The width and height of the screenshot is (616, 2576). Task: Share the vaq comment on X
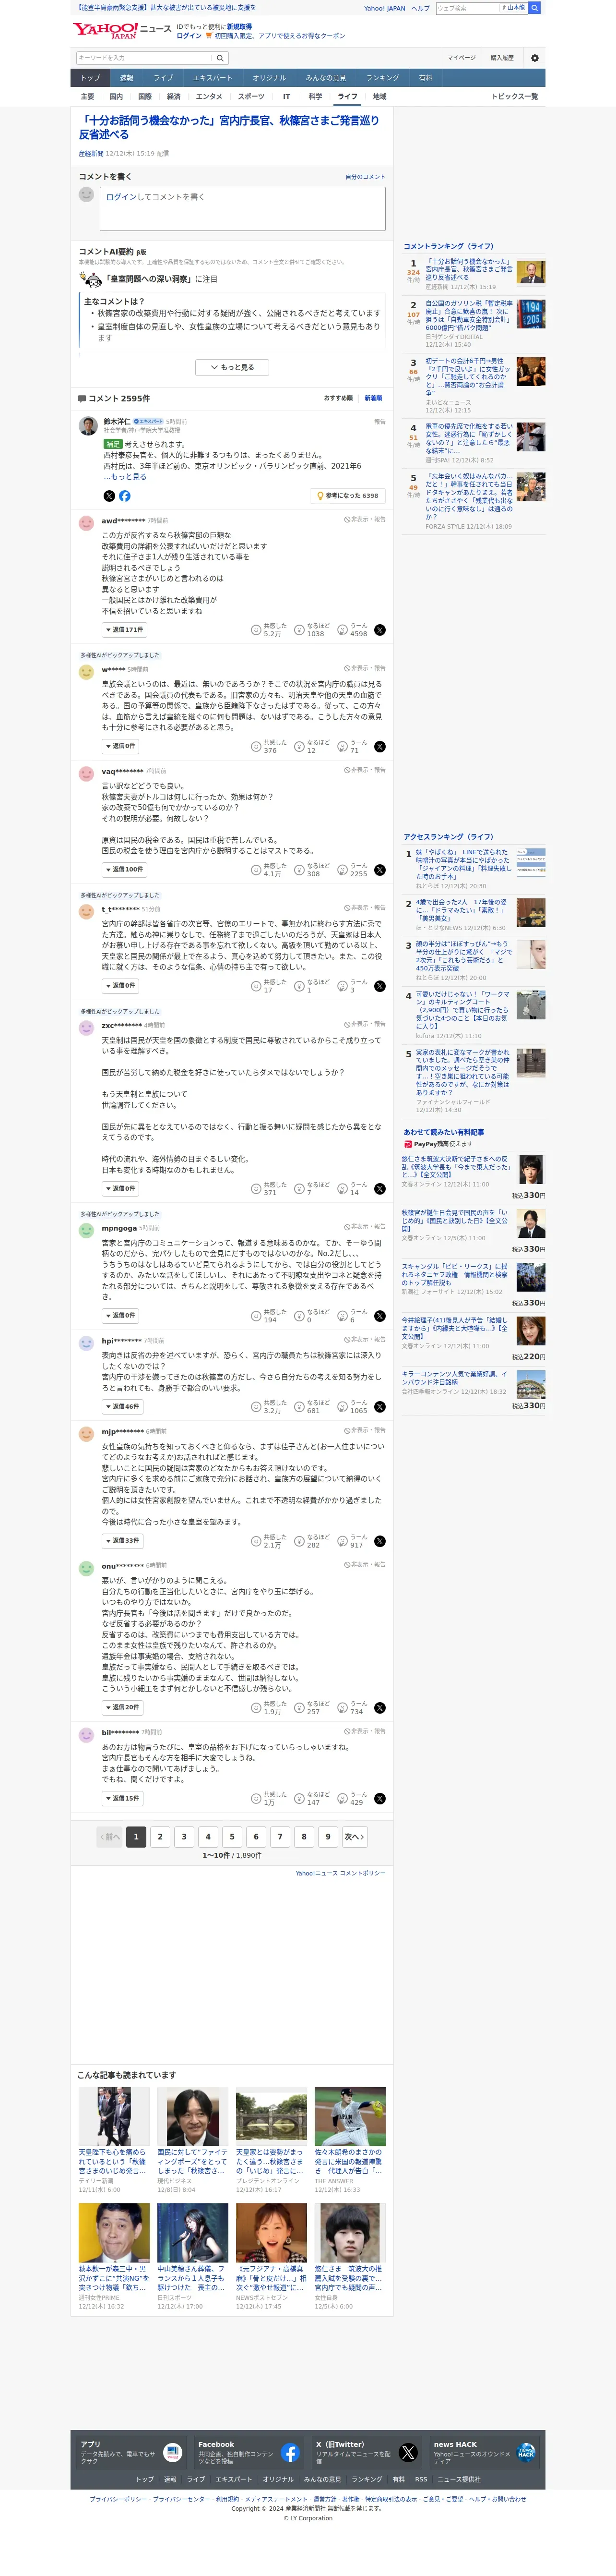click(x=379, y=871)
